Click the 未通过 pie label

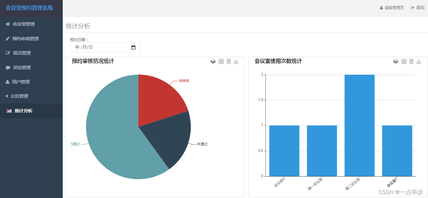click(x=202, y=144)
